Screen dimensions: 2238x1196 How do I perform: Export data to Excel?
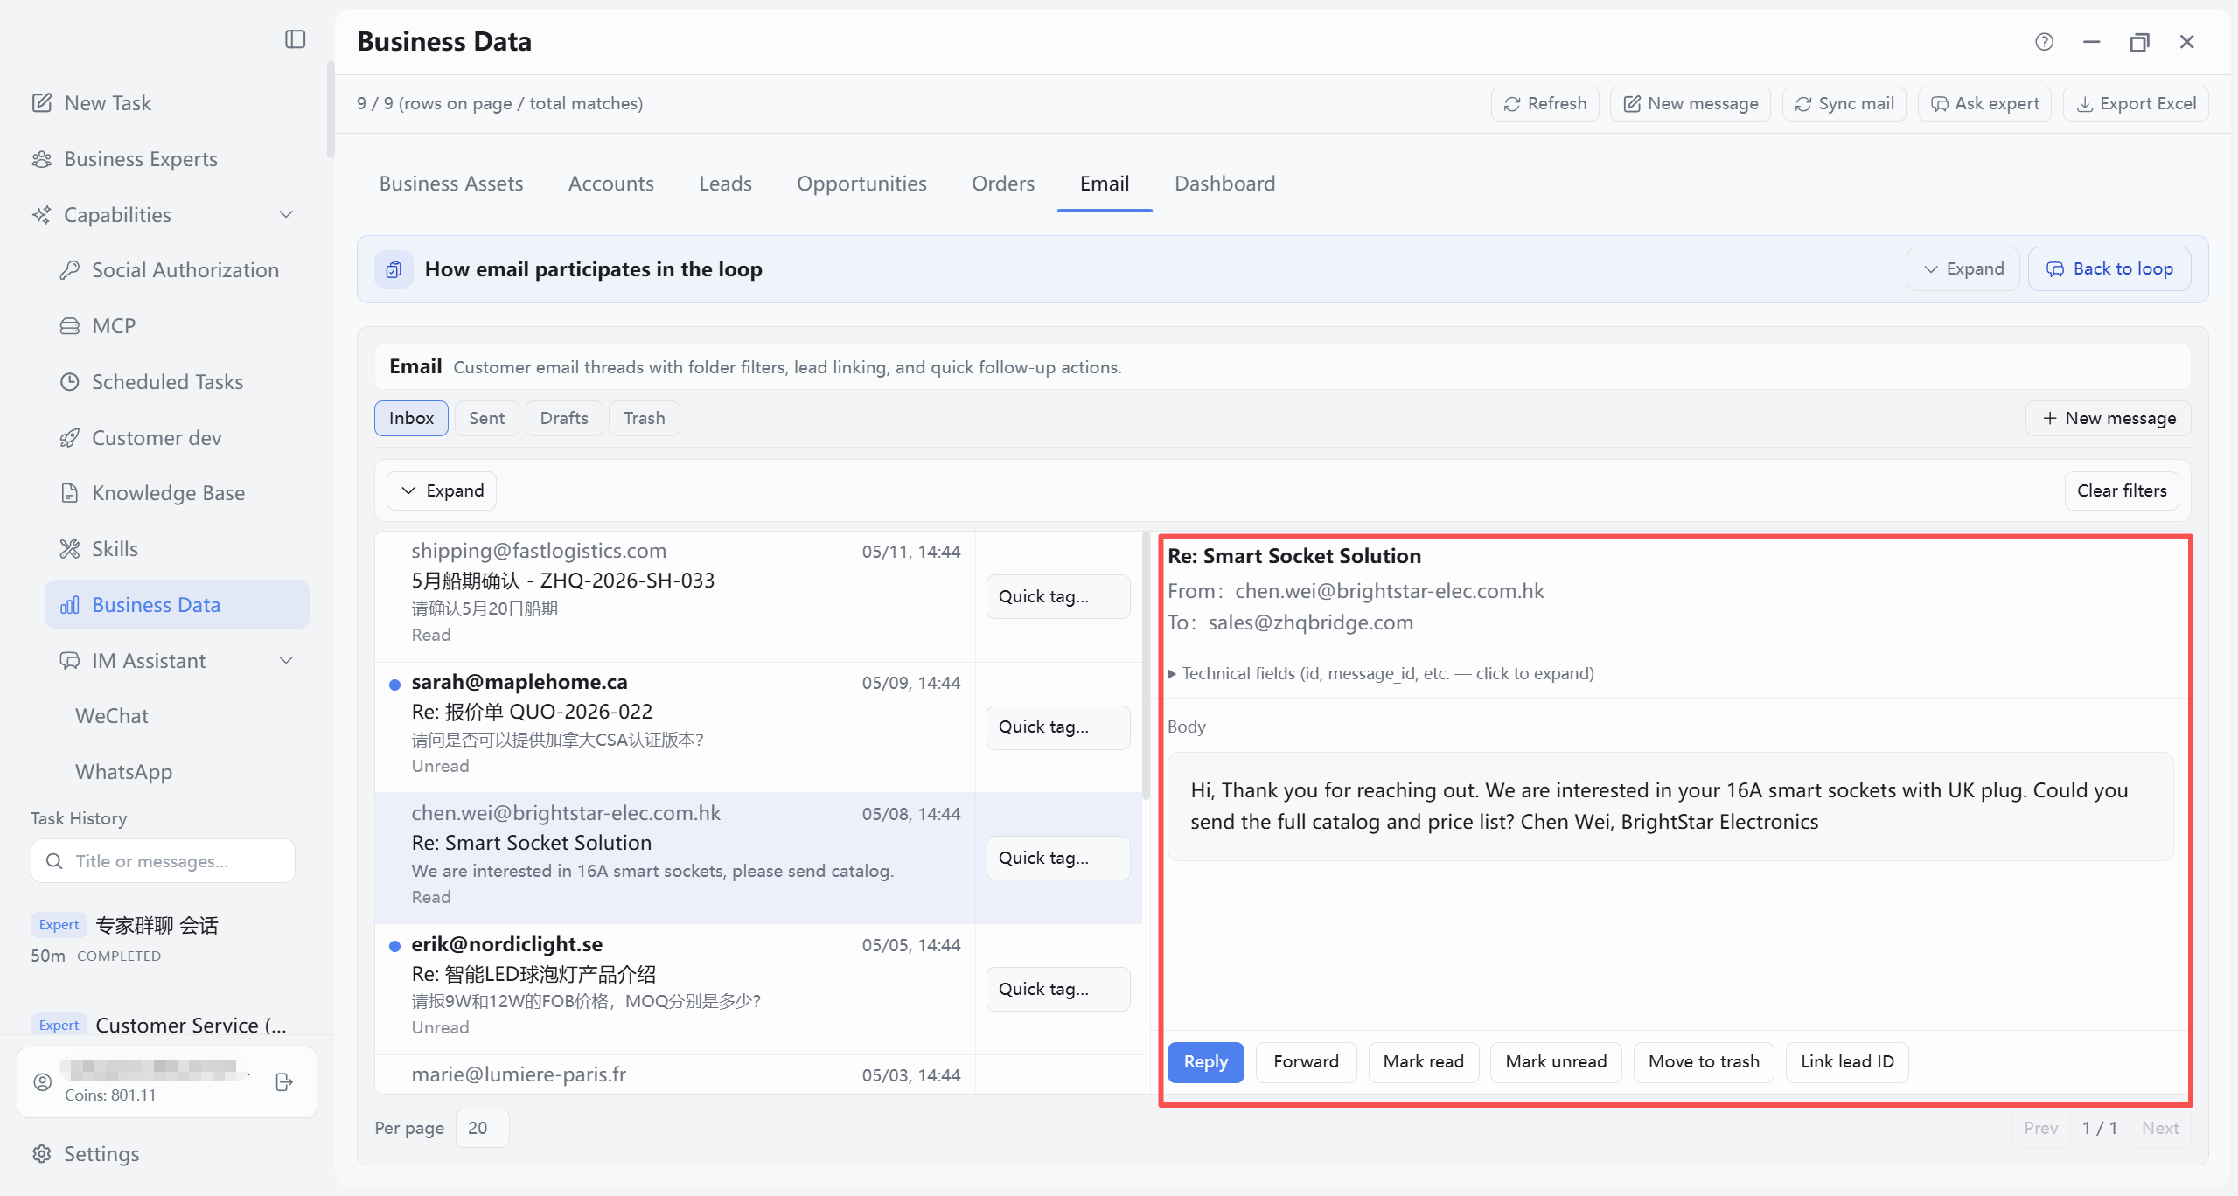tap(2136, 103)
